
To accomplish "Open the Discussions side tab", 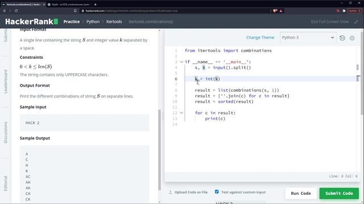I will (x=6, y=132).
